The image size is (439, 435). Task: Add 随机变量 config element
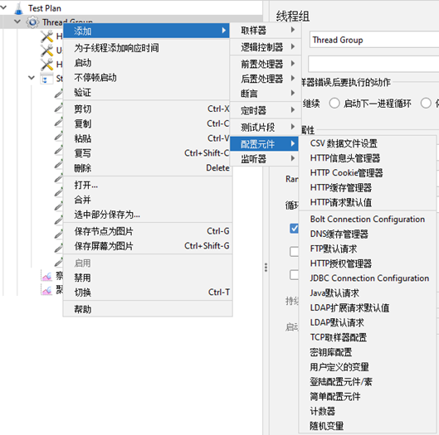click(368, 427)
